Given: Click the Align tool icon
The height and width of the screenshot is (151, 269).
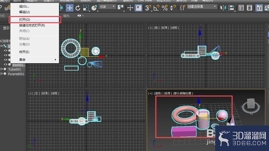Looking at the screenshot, I should (231, 8).
